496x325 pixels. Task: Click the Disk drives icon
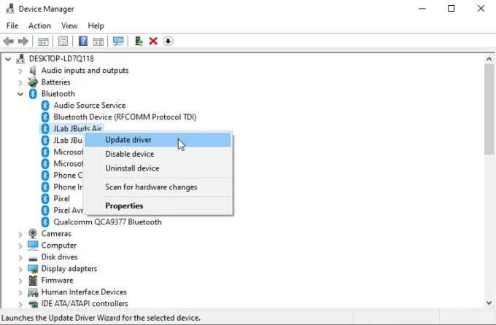coord(33,258)
